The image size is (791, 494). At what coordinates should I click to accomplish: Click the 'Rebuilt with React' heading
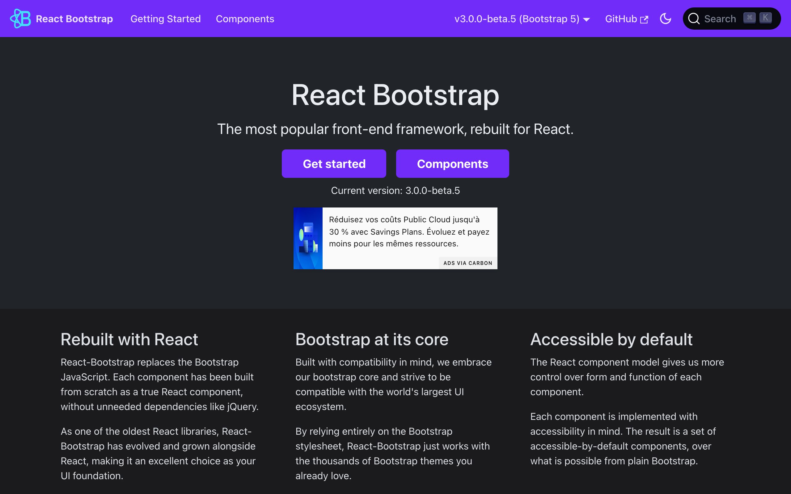[129, 339]
